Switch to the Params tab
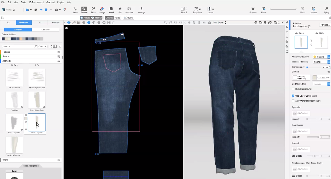 56,22
